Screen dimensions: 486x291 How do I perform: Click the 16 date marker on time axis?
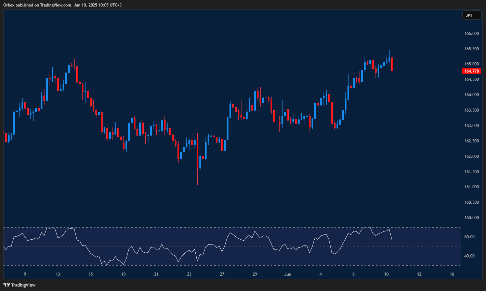452,274
